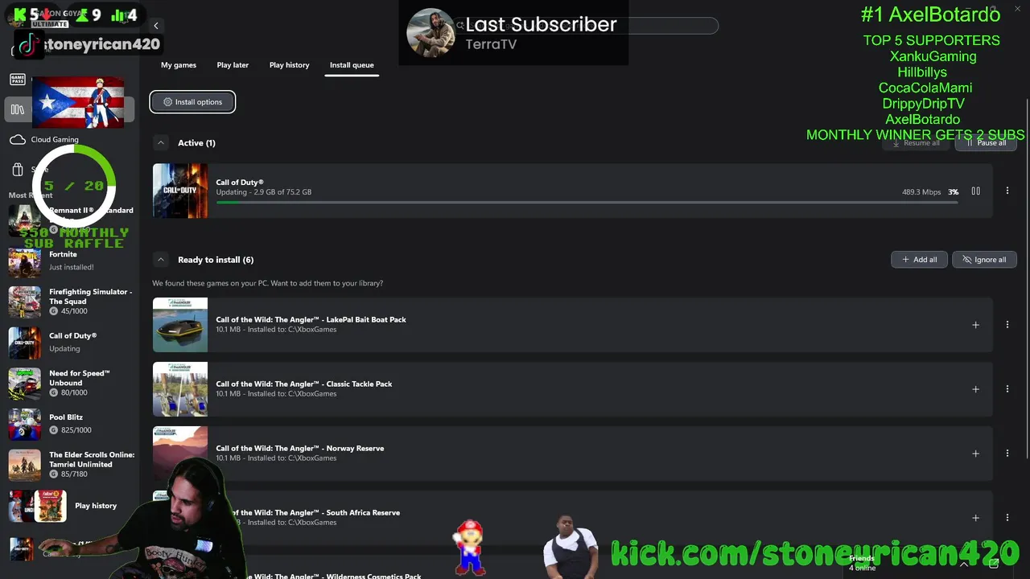Open more options for Norway Reserve pack
The image size is (1030, 579).
pos(1007,454)
